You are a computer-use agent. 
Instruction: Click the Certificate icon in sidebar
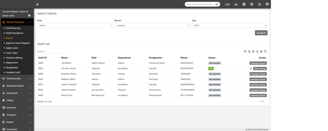click(x=4, y=129)
